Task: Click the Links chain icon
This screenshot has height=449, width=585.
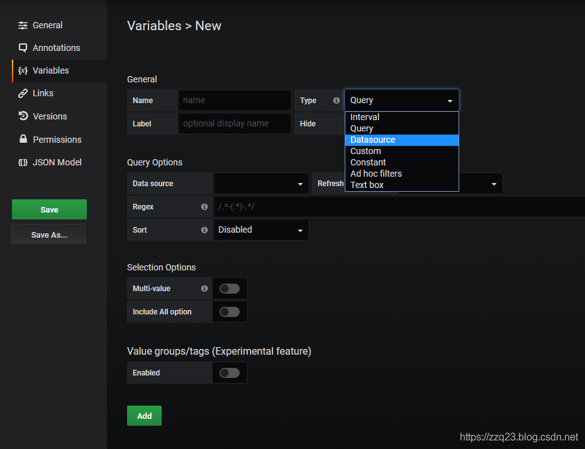Action: (23, 93)
